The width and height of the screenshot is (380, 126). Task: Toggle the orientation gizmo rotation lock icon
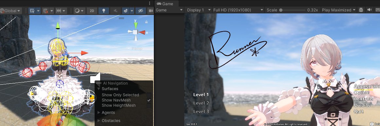click(146, 22)
